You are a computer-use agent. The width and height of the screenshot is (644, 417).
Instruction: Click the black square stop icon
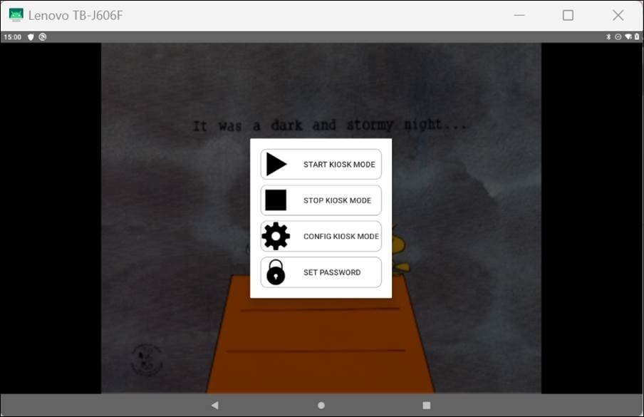pyautogui.click(x=276, y=200)
